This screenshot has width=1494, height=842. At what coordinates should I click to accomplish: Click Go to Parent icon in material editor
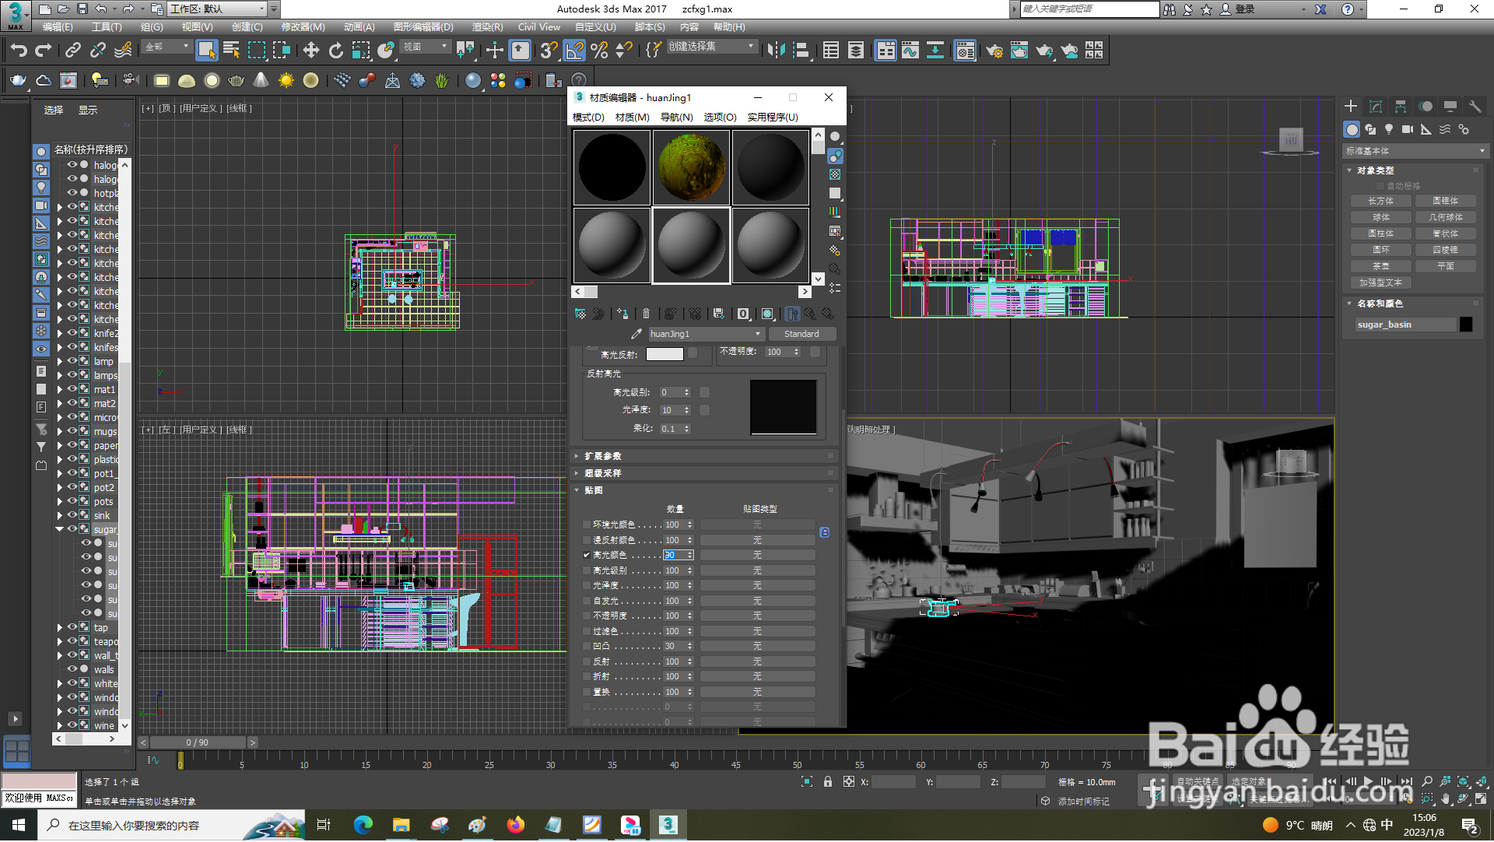811,314
